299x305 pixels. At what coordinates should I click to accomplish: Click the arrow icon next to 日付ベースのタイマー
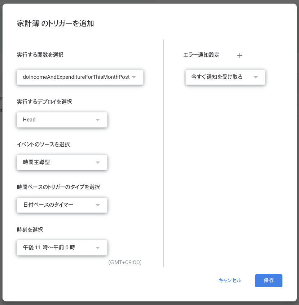tap(97, 205)
